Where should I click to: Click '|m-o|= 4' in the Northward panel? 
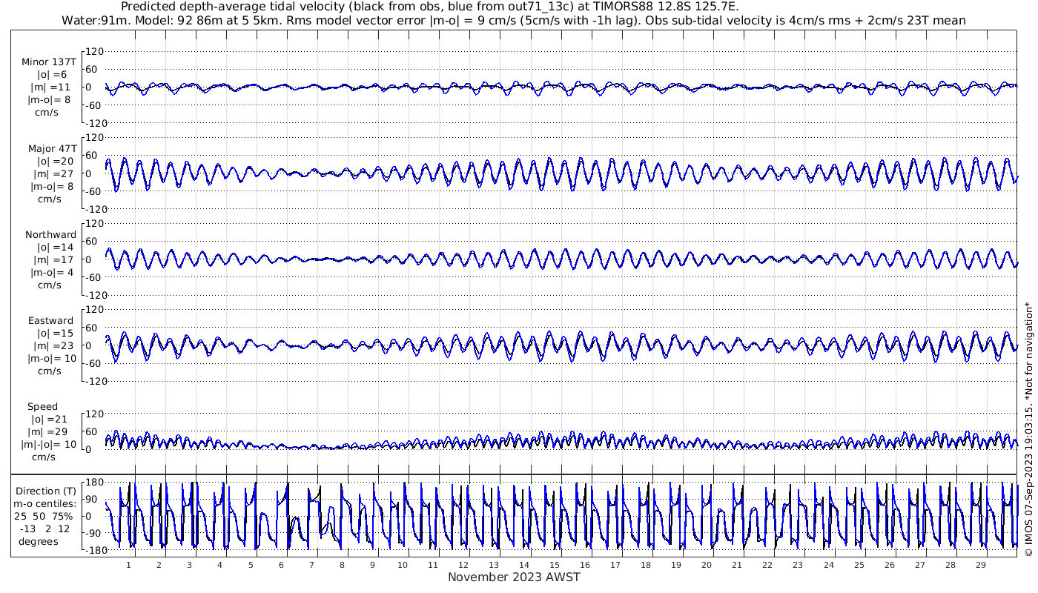tap(52, 272)
